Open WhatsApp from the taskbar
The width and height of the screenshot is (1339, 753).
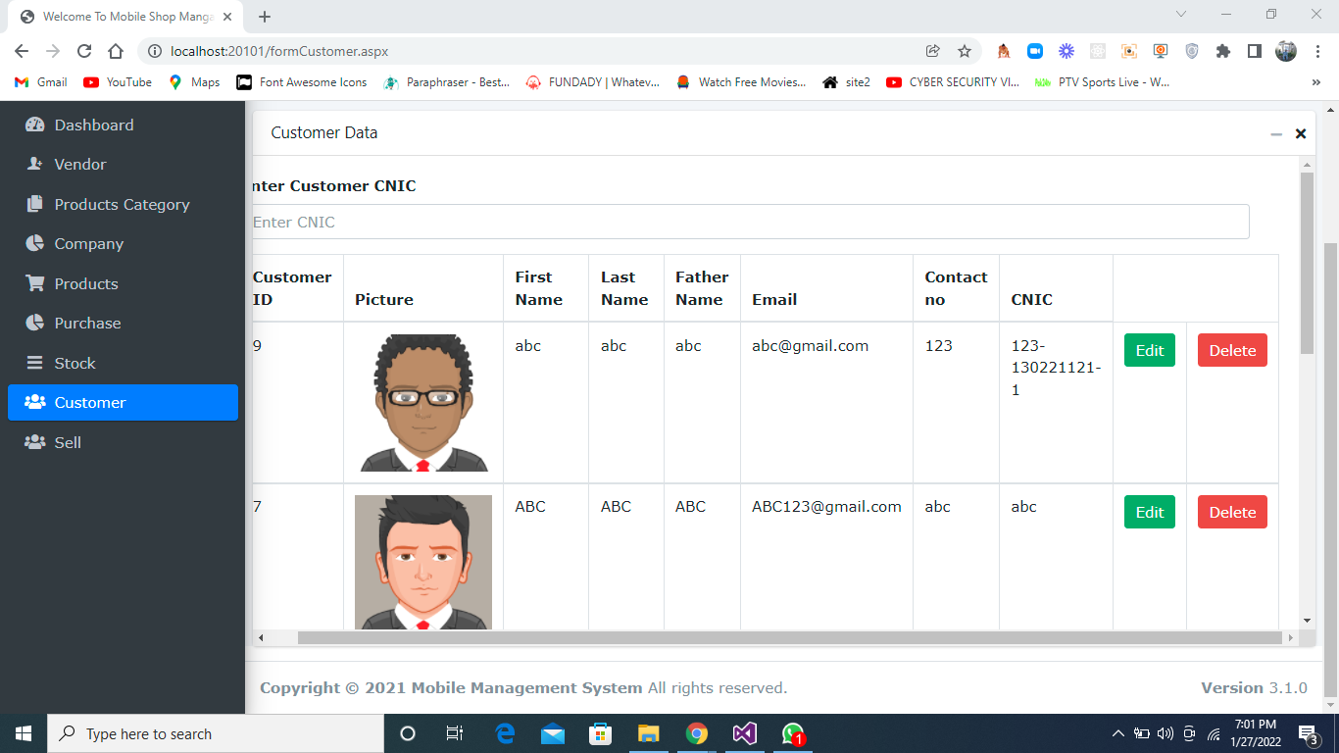(x=791, y=733)
